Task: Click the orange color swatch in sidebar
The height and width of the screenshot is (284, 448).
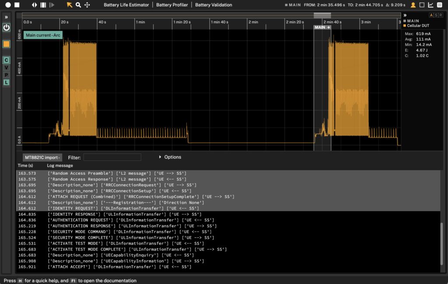Action: pos(7,44)
